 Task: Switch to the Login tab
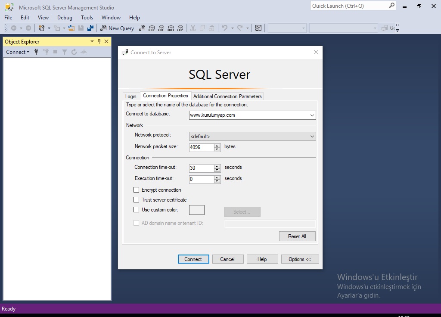coord(131,96)
